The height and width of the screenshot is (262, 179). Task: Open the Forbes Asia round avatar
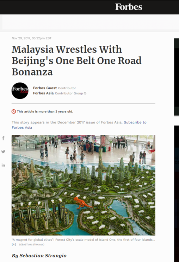click(x=20, y=91)
